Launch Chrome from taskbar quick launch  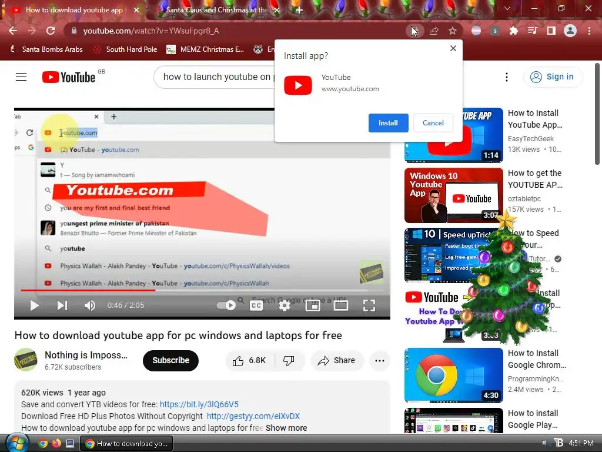[43, 444]
